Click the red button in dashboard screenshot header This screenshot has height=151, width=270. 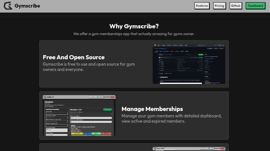click(x=112, y=97)
